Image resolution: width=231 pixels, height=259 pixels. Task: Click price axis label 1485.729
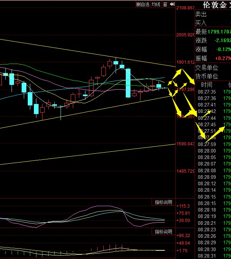pos(185,171)
